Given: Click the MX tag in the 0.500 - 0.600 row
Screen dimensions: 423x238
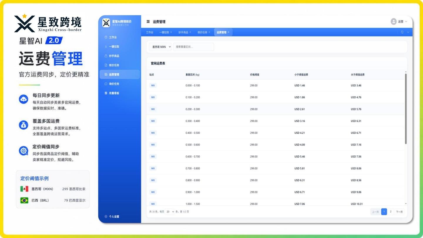Looking at the screenshot, I should coord(153,145).
